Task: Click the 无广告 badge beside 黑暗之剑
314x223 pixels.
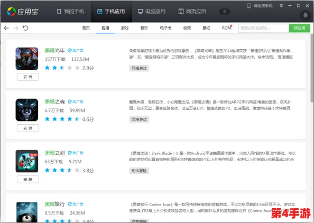Action: pyautogui.click(x=76, y=153)
